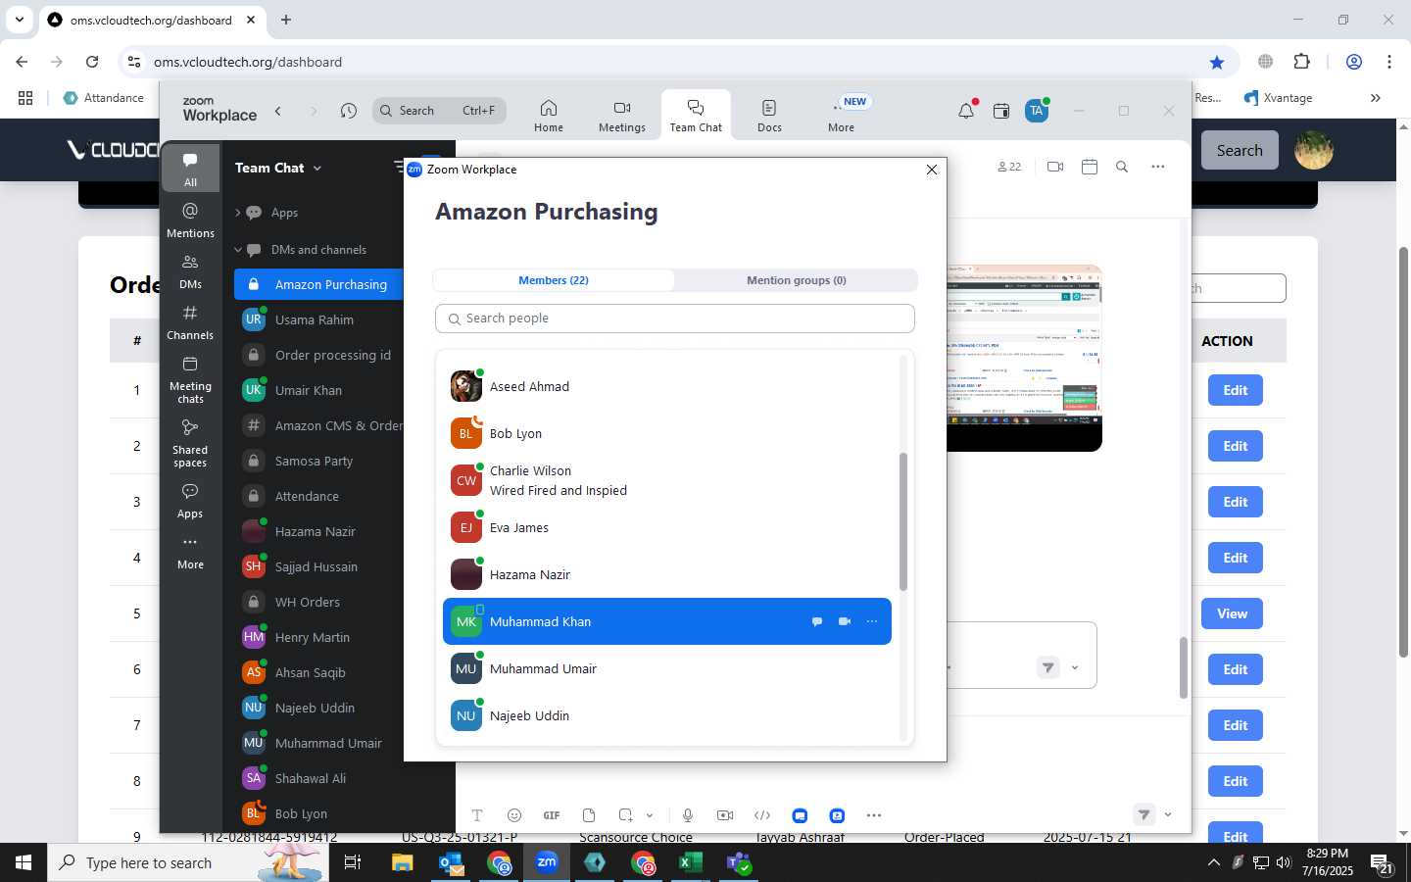Insert code snippet icon

(x=762, y=815)
